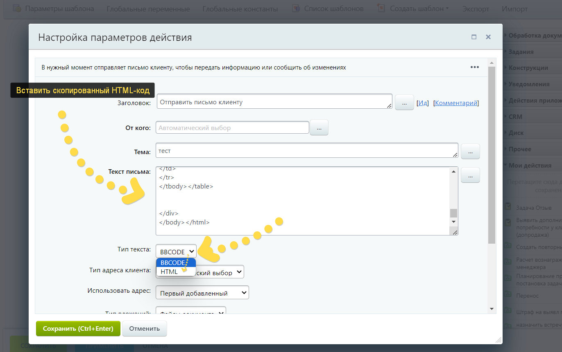562x352 pixels.
Task: Open Глобальные переменные in top menu
Action: [148, 9]
